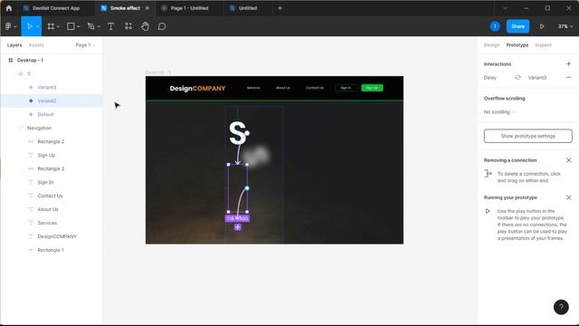This screenshot has height=326, width=579.
Task: Select the Text tool
Action: pyautogui.click(x=110, y=26)
